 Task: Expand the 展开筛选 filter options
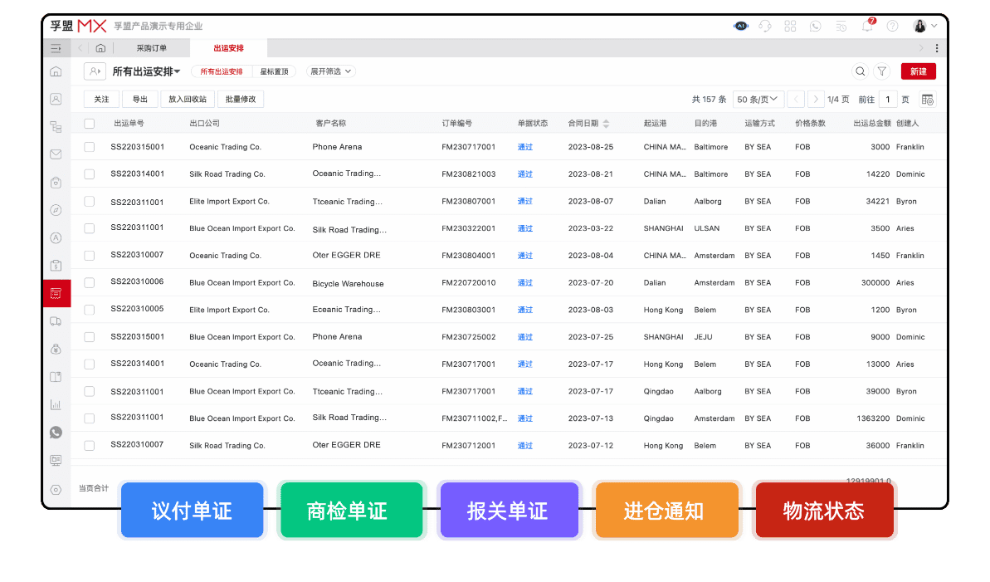pos(329,71)
